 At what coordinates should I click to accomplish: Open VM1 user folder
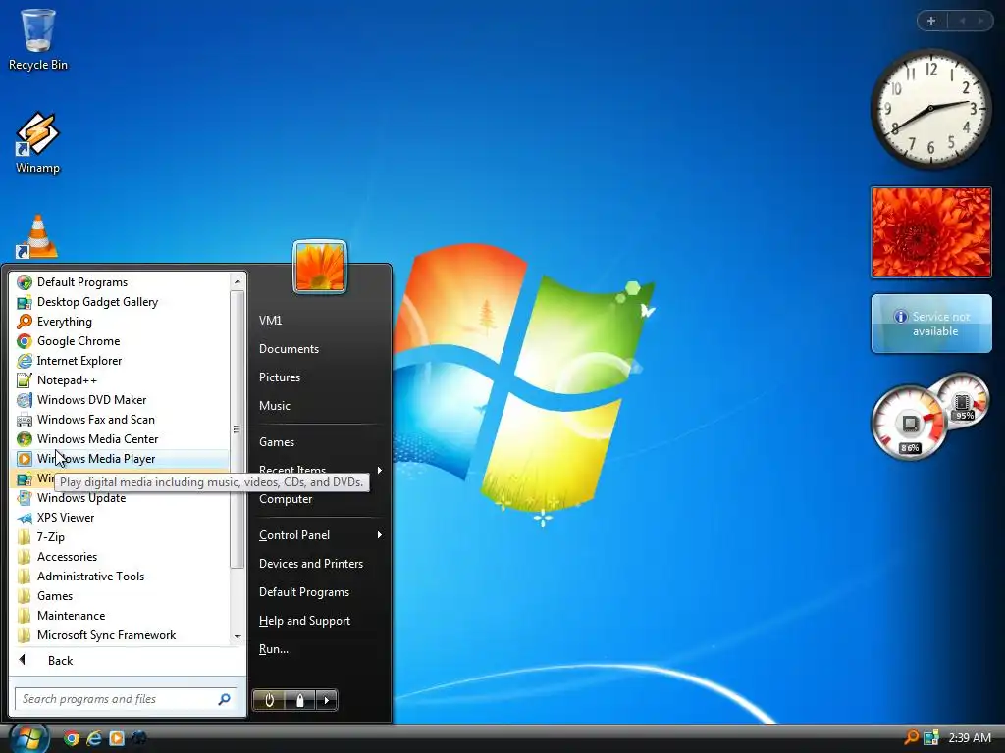coord(271,321)
